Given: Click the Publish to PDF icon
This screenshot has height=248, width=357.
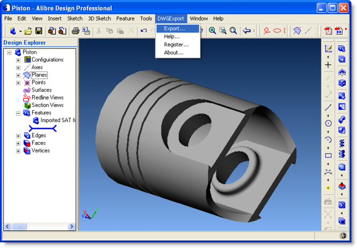Looking at the screenshot, I should [x=328, y=31].
